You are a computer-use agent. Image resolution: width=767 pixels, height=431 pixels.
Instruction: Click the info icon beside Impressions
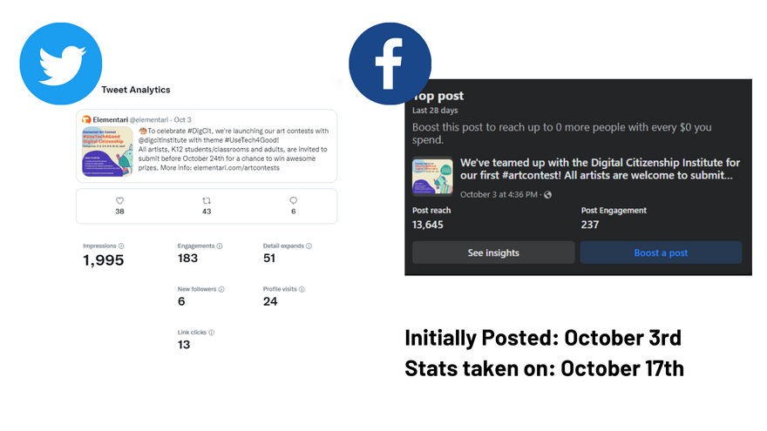coord(120,246)
